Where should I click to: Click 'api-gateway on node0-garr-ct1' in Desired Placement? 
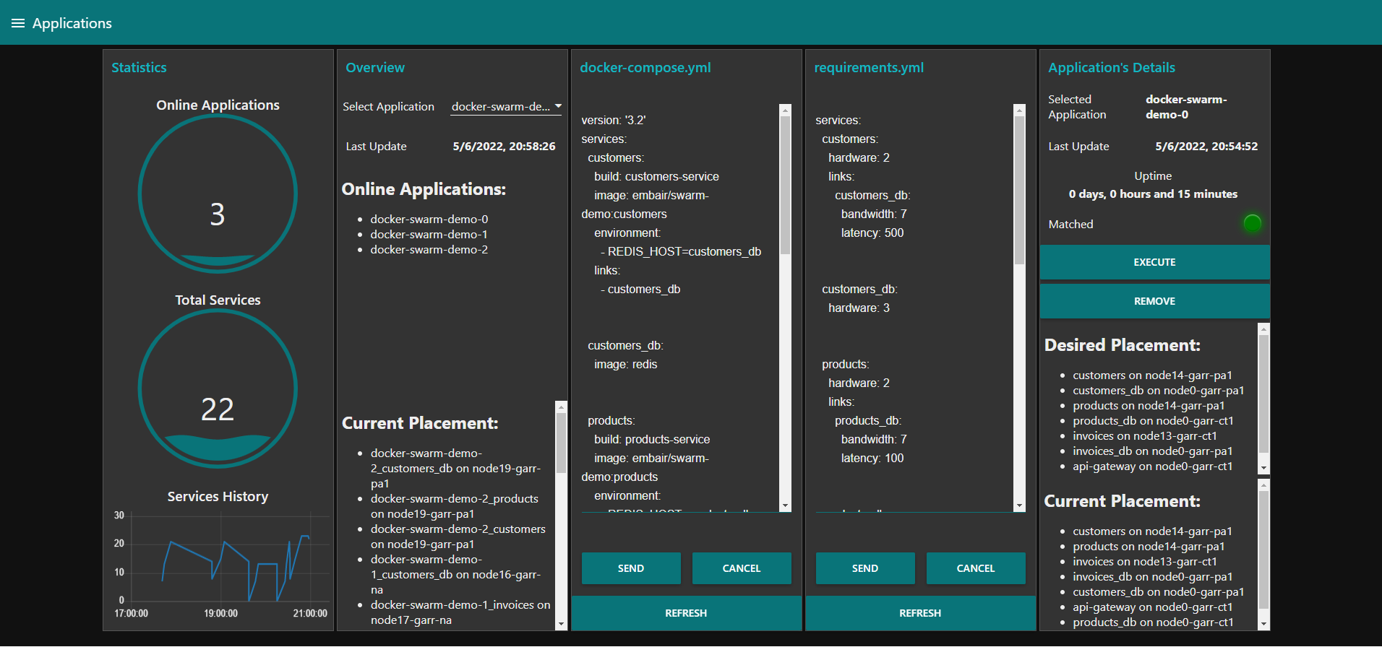(x=1153, y=466)
